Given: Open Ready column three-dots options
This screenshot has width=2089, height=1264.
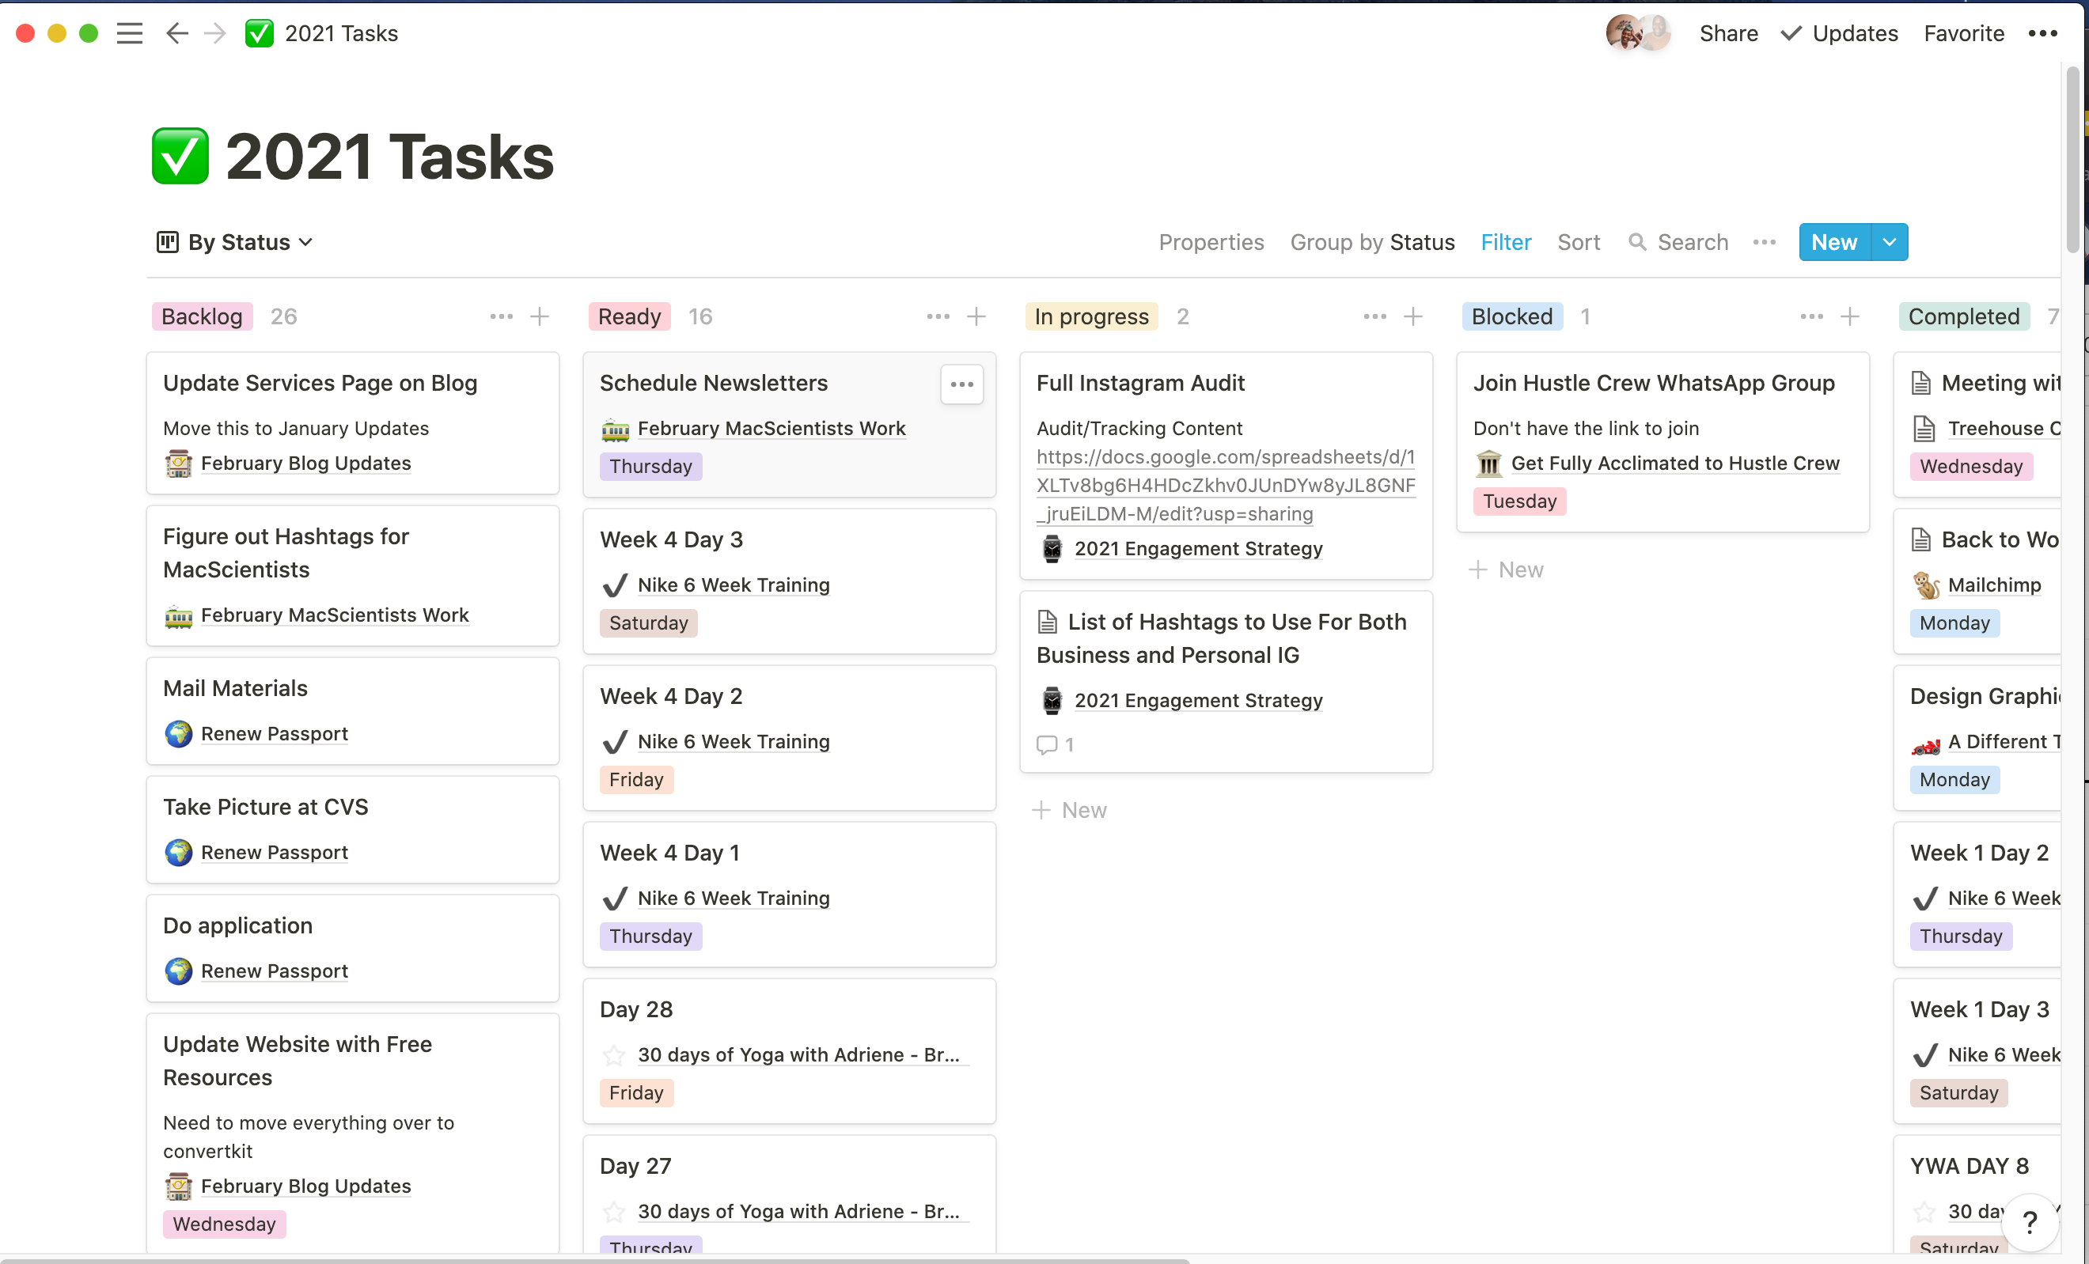Looking at the screenshot, I should (x=938, y=316).
